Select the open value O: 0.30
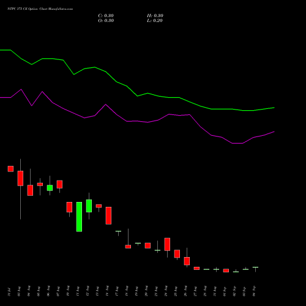 tap(106, 21)
